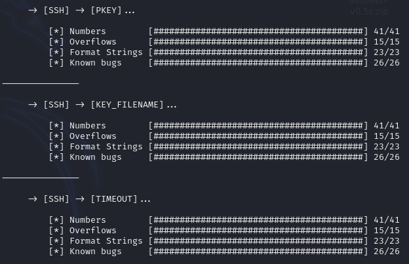This screenshot has width=409, height=264.
Task: Click the [*] marker beside KEY_FILENAME Format Strings
Action: 56,147
